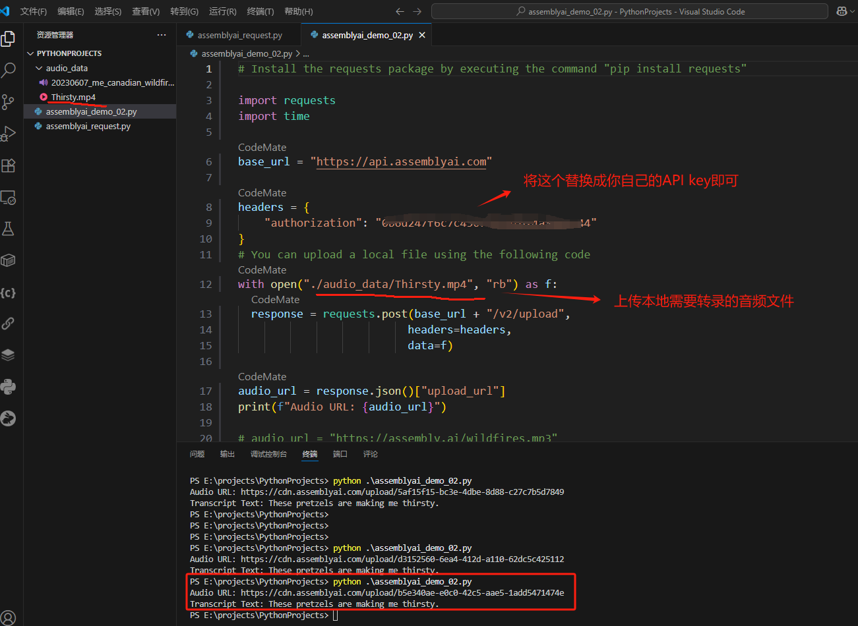Open the Testing flask view
Viewport: 858px width, 626px height.
pos(9,229)
